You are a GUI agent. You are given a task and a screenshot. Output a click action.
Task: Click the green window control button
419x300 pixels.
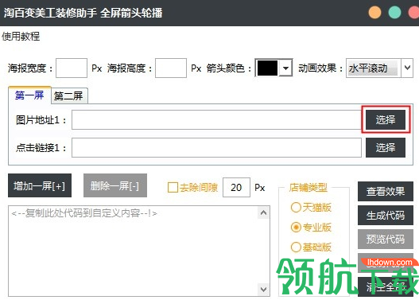pyautogui.click(x=394, y=12)
